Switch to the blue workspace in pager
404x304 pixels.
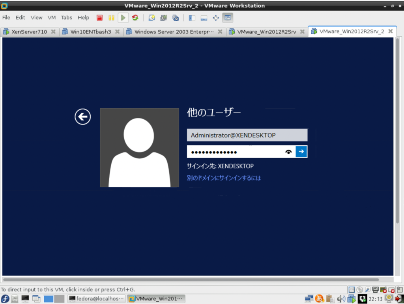(x=49, y=298)
